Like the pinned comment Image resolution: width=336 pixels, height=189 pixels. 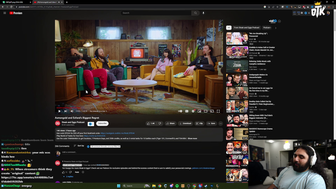tap(64, 172)
